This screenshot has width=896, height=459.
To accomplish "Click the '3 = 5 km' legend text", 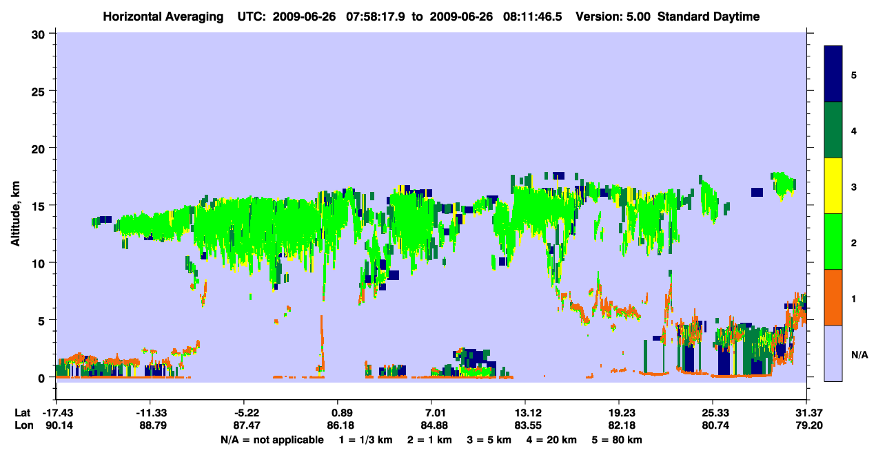I will tap(489, 440).
